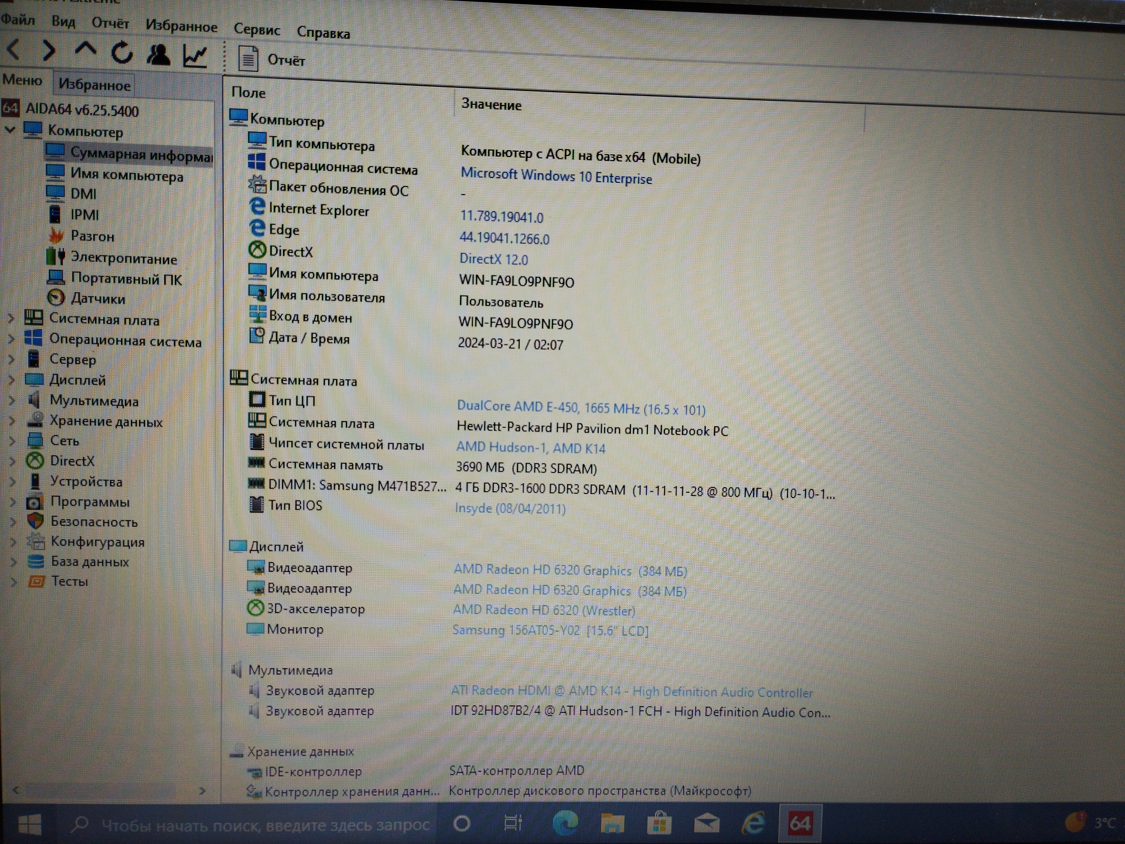
Task: Expand the Хранение данных tree node
Action: (x=12, y=421)
